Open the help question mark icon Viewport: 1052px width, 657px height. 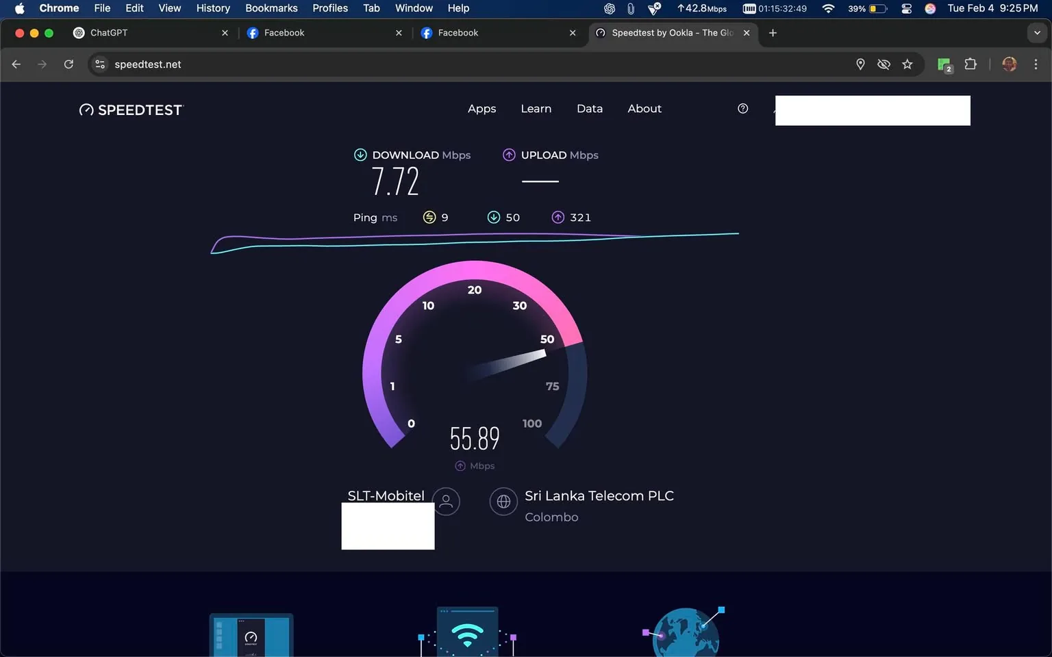coord(742,109)
